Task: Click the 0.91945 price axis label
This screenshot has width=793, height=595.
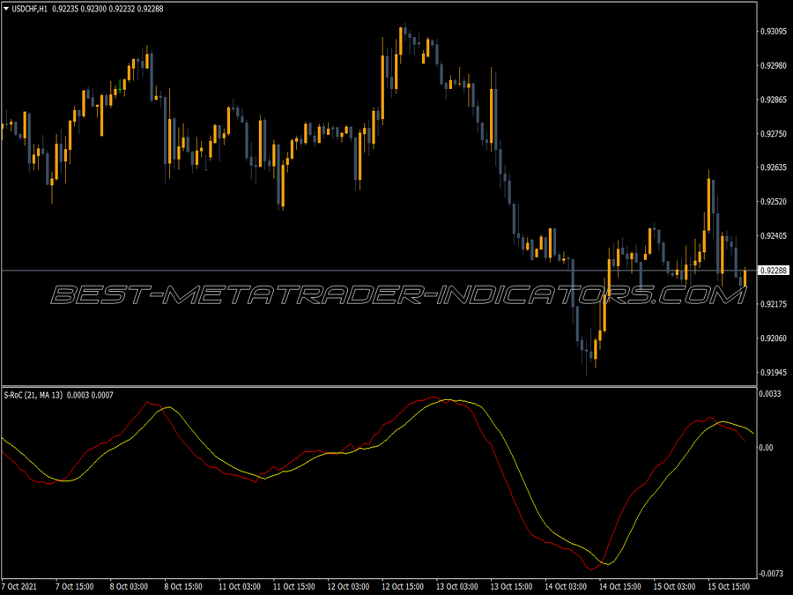Action: 774,372
